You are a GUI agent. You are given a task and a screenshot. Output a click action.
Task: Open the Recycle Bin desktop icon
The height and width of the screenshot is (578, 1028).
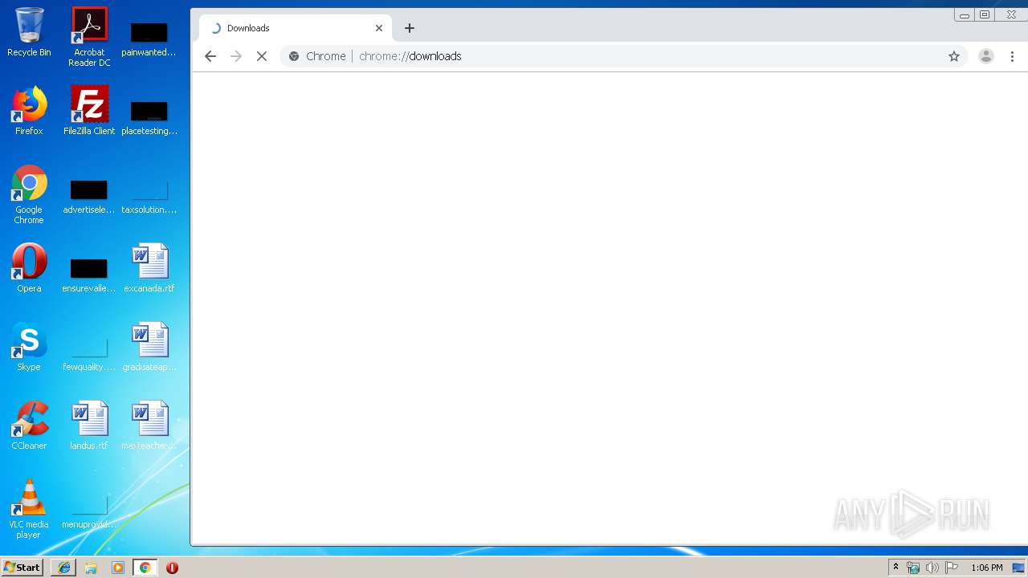coord(29,32)
